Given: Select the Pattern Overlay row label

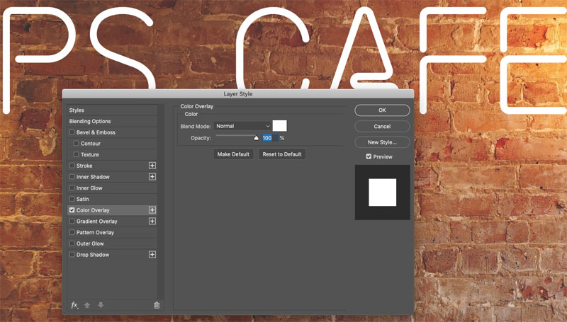Looking at the screenshot, I should pos(95,232).
